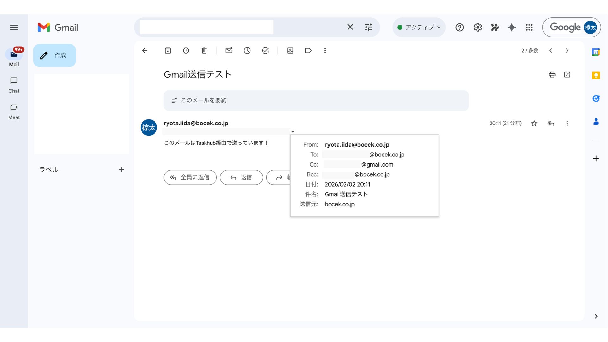Snooze this email using the clock icon
This screenshot has width=608, height=342.
pyautogui.click(x=247, y=51)
